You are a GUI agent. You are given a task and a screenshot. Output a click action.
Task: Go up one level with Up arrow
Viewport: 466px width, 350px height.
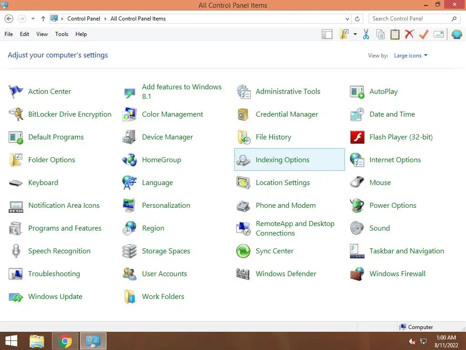click(x=43, y=19)
